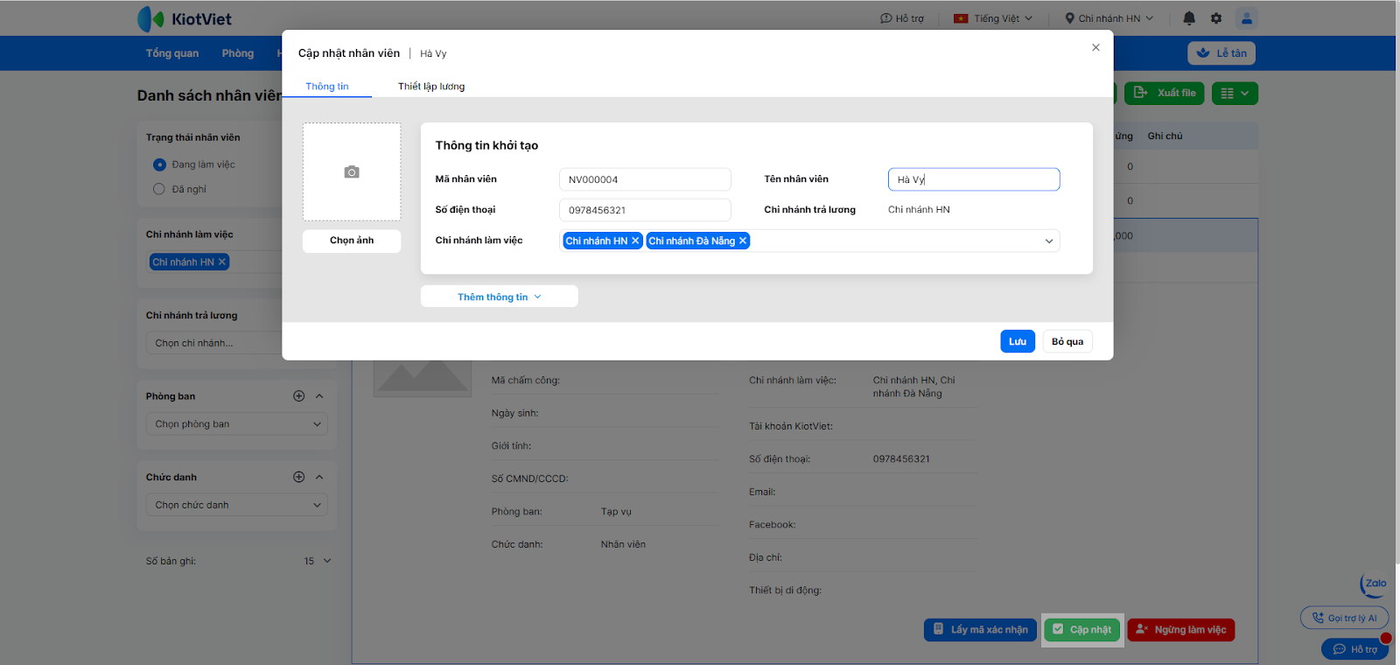
Task: Select the Đang làm việc radio button
Action: tap(159, 164)
